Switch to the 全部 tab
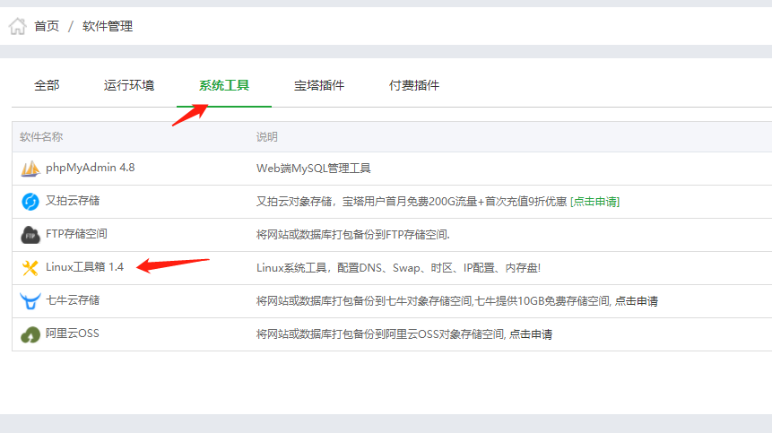Image resolution: width=772 pixels, height=433 pixels. click(47, 86)
